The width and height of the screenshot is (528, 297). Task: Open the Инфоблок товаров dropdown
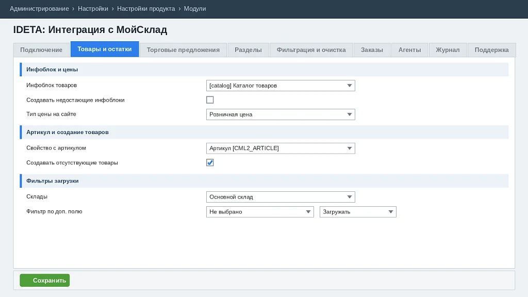coord(280,86)
